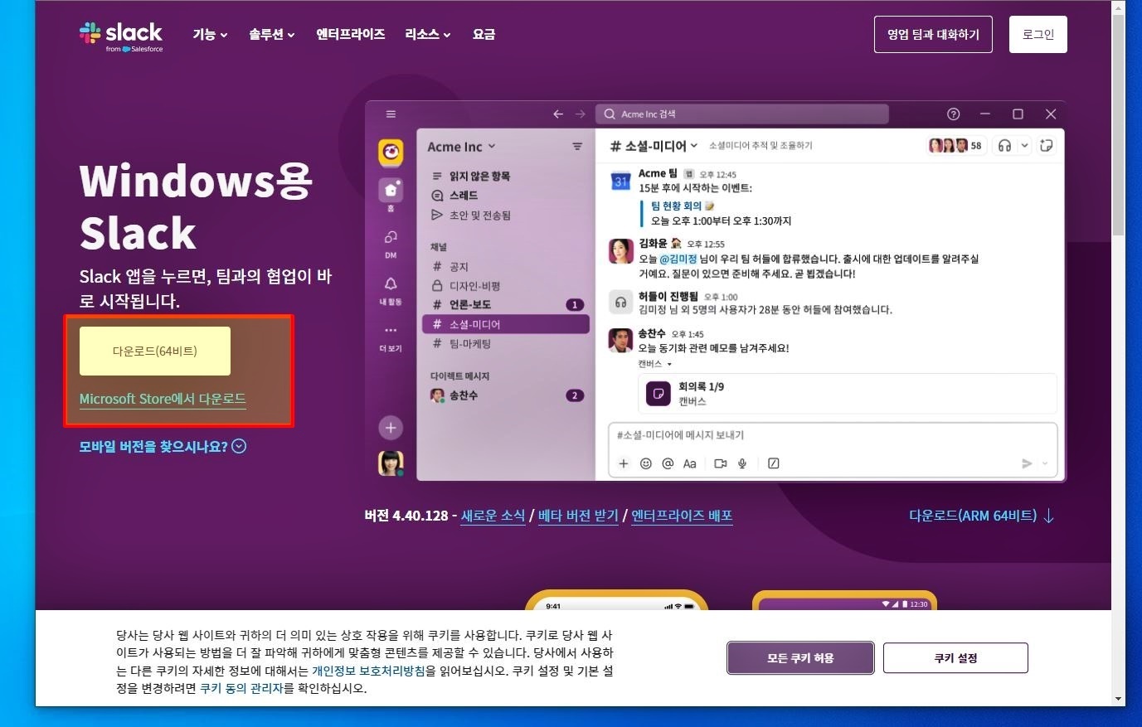Click the Acme workspace avatar icon
The image size is (1142, 727).
[x=391, y=153]
